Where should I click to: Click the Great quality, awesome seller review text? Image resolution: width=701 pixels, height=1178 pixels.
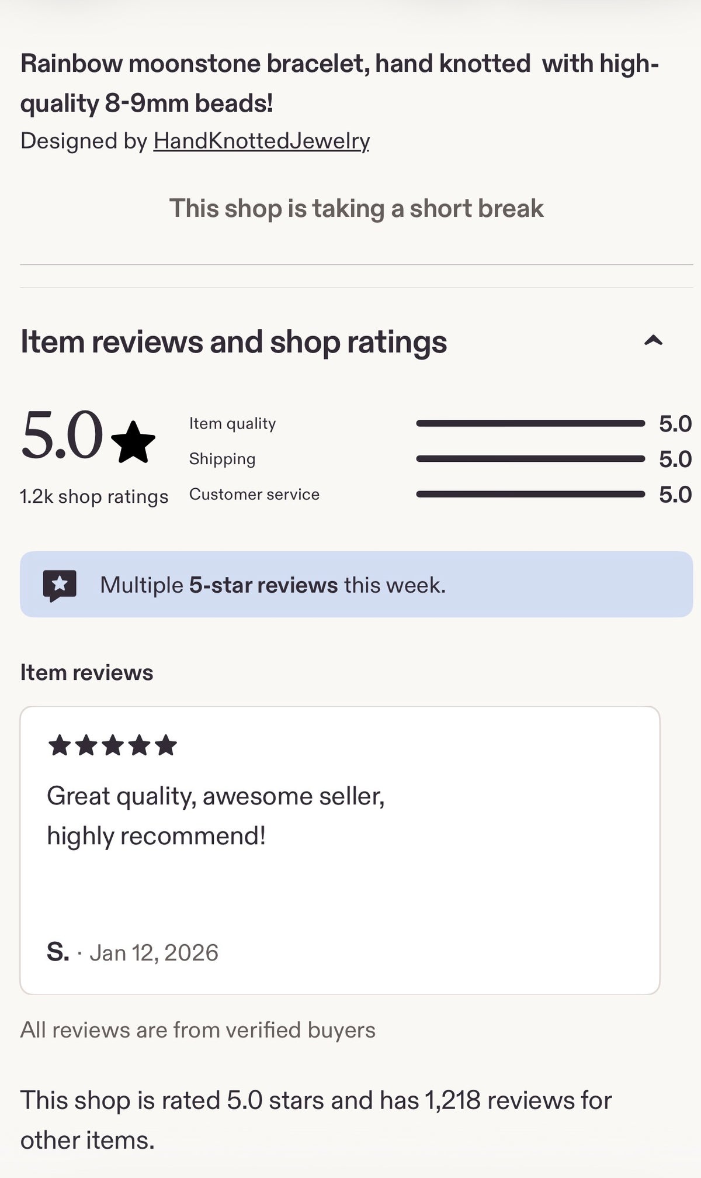tap(216, 816)
